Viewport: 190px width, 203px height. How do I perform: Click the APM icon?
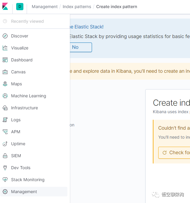click(5, 132)
